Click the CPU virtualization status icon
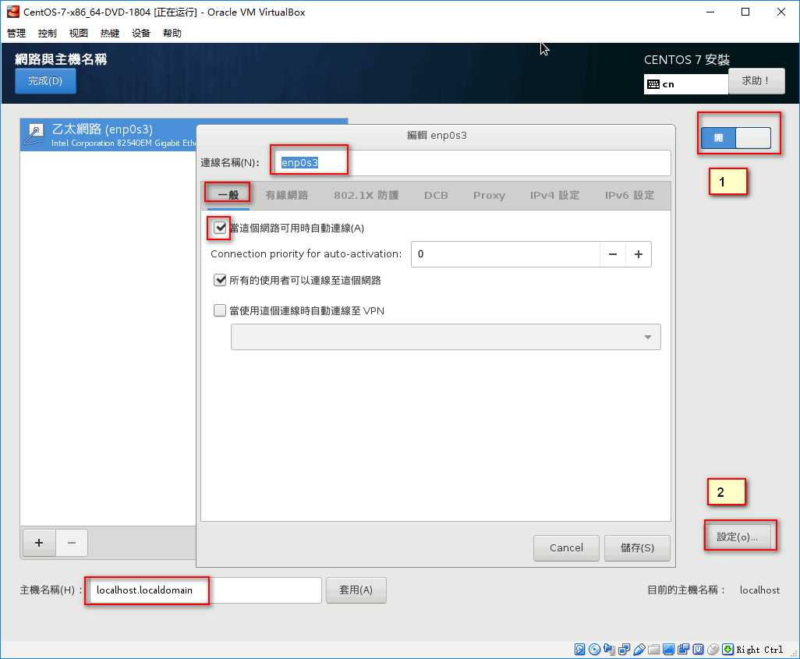The image size is (800, 659). (698, 650)
